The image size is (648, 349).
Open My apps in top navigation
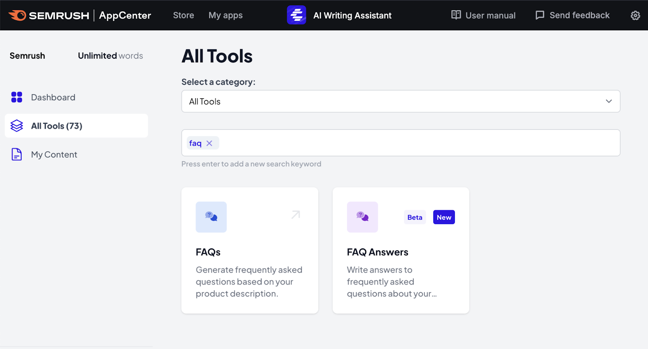(225, 15)
